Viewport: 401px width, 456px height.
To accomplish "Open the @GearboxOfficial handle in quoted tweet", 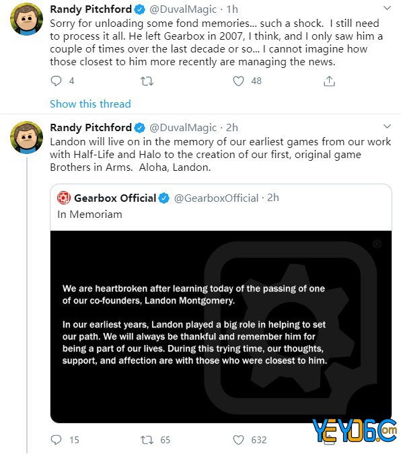I will pos(216,198).
